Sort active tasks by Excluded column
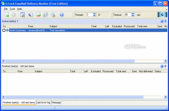 pos(116,26)
